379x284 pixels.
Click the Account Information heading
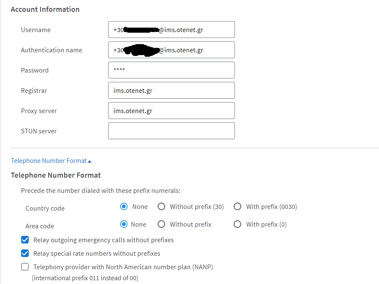(x=45, y=9)
